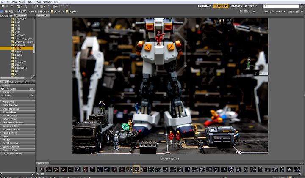Expand the 2017 folder node
Image resolution: width=305 pixels, height=178 pixels.
(9, 32)
